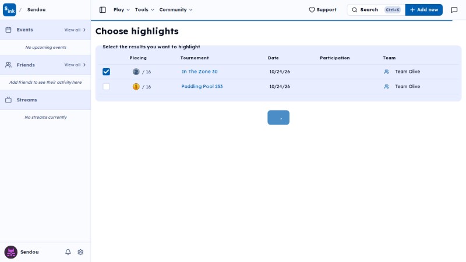Image resolution: width=466 pixels, height=262 pixels.
Task: Click Team Olive in In The Zone row
Action: (x=407, y=72)
